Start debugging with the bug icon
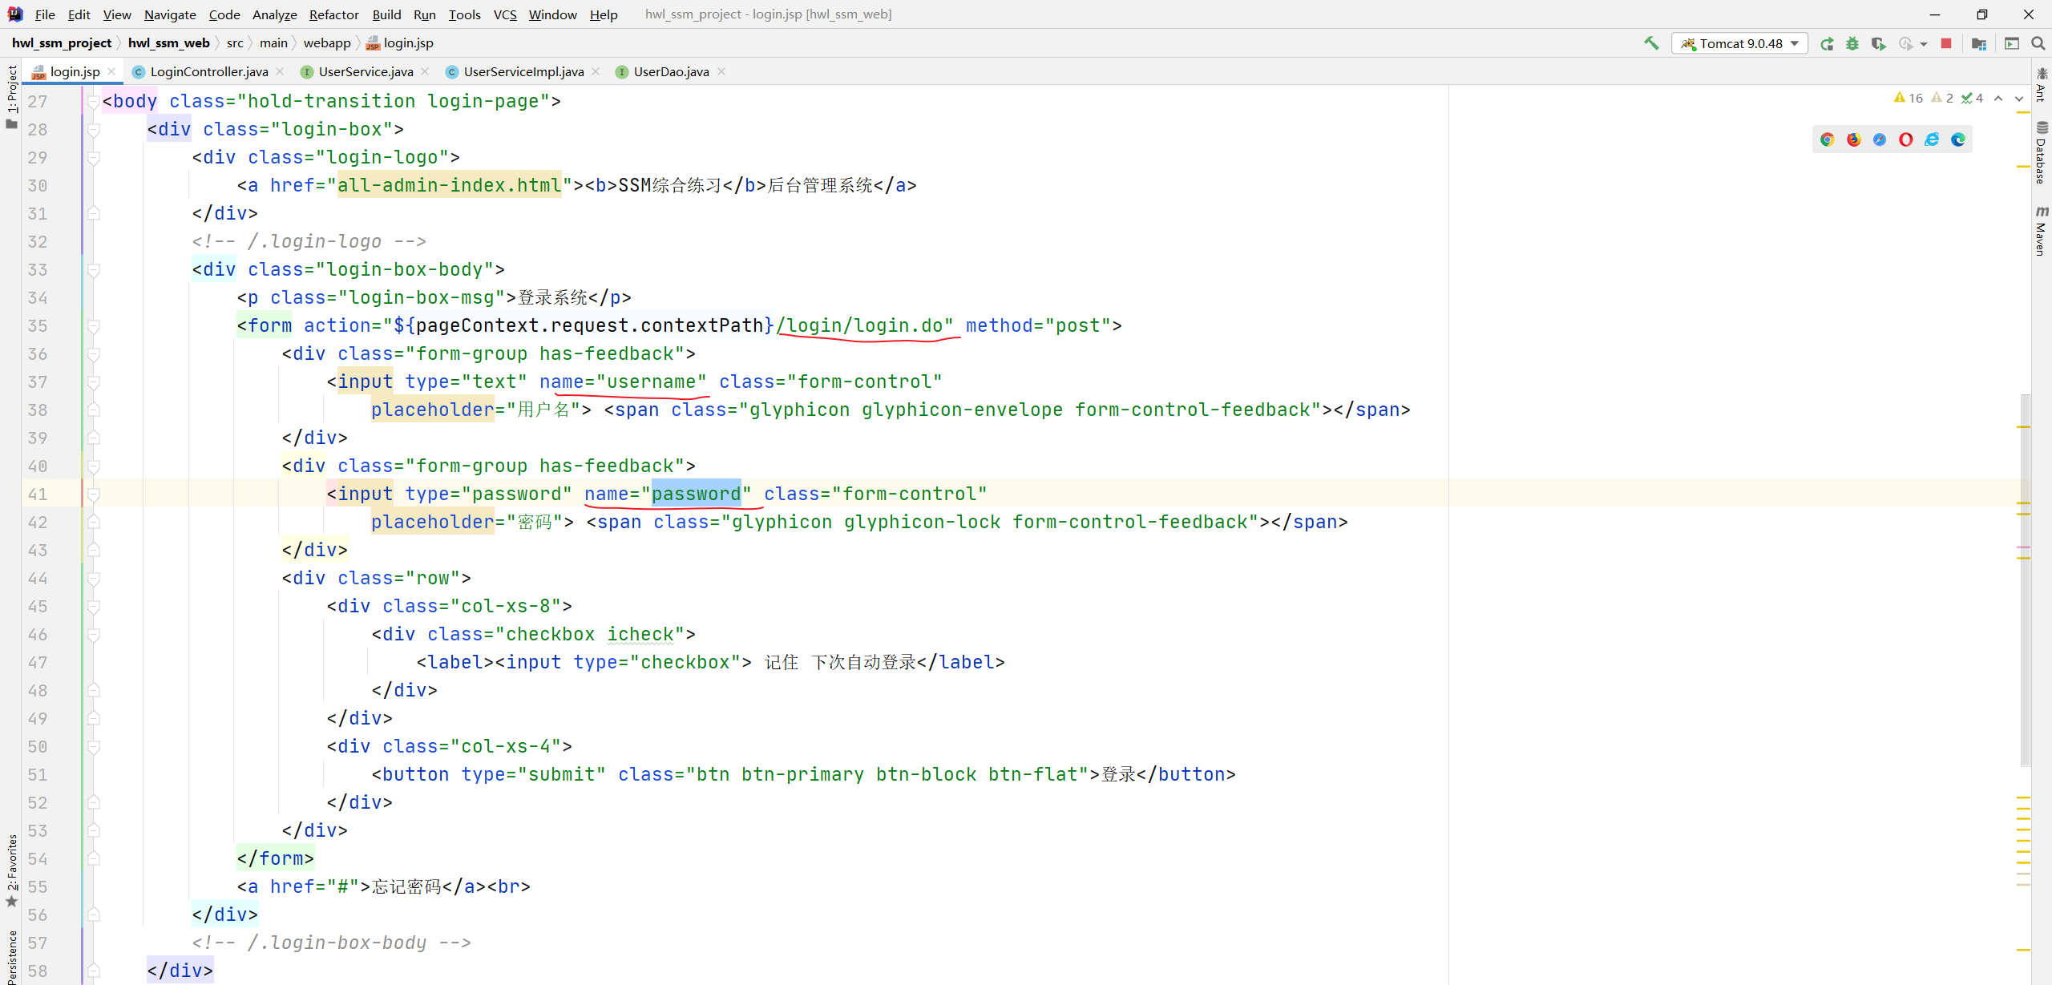 1852,43
